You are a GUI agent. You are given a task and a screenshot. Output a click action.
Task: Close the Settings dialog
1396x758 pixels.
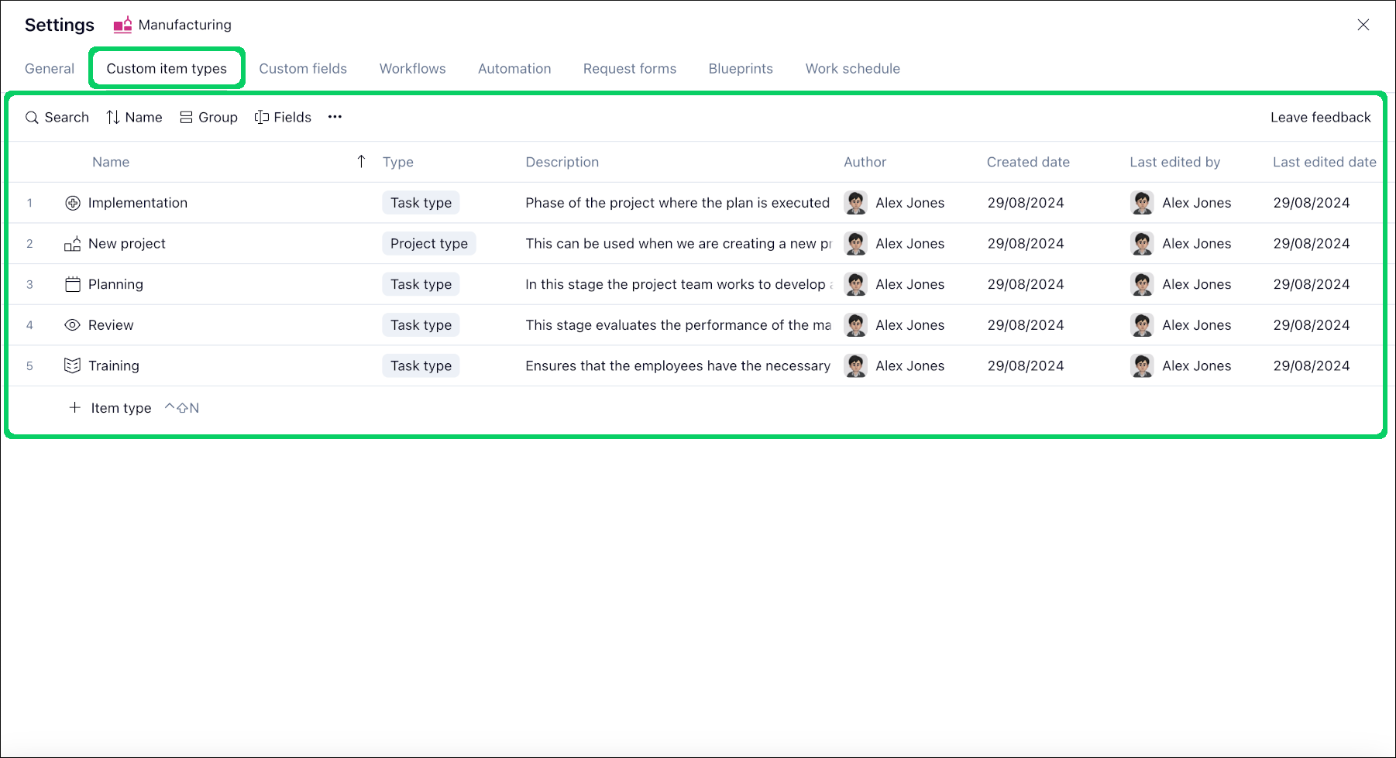(x=1363, y=25)
